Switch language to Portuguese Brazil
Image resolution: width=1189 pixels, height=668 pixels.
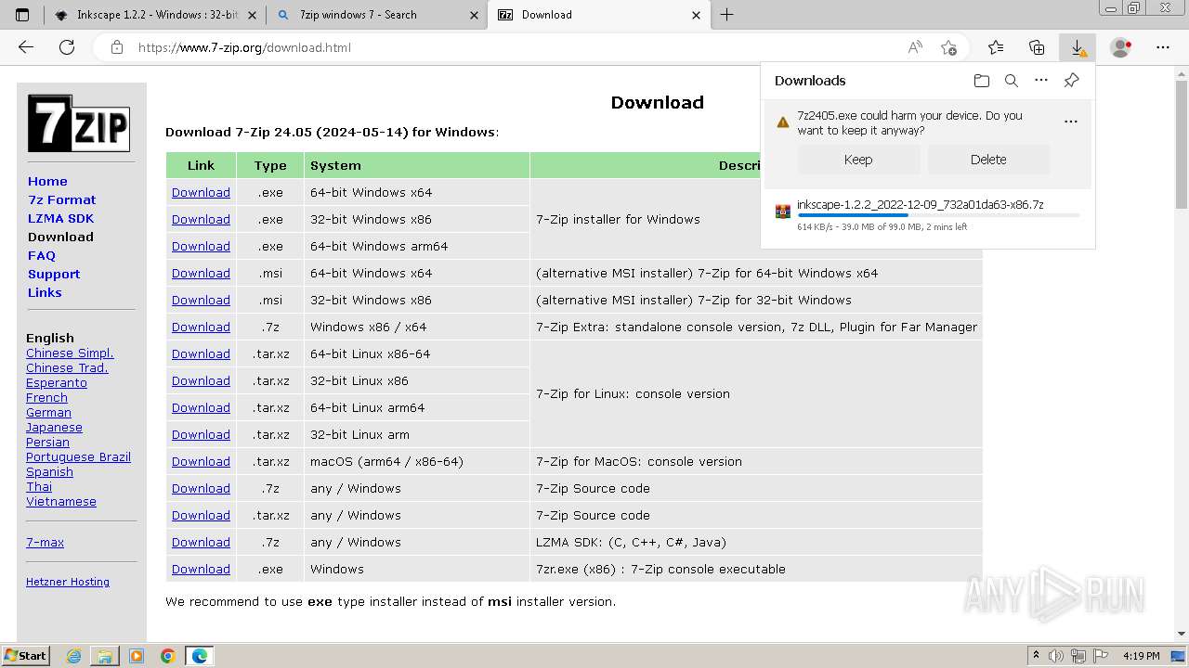point(78,456)
